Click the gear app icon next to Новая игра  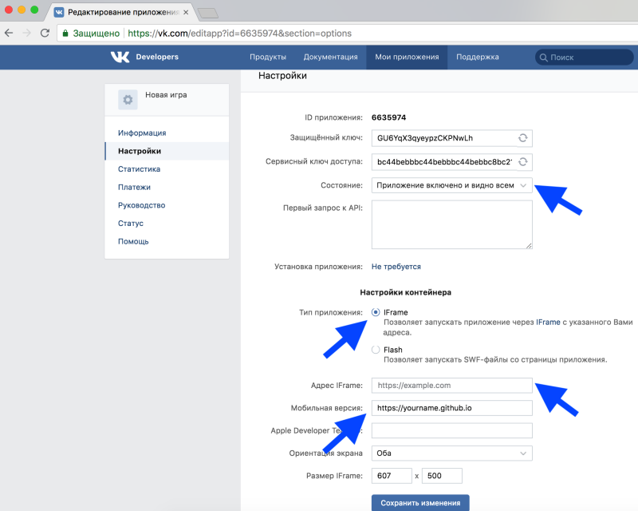[128, 100]
